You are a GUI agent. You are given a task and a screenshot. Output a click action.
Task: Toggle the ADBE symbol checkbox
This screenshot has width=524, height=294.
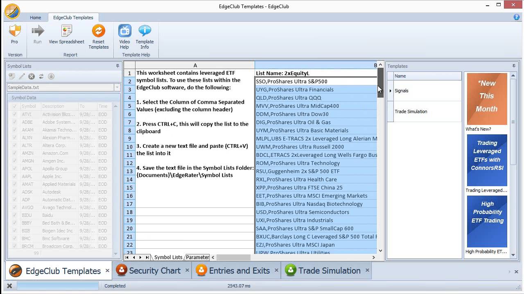tap(15, 122)
